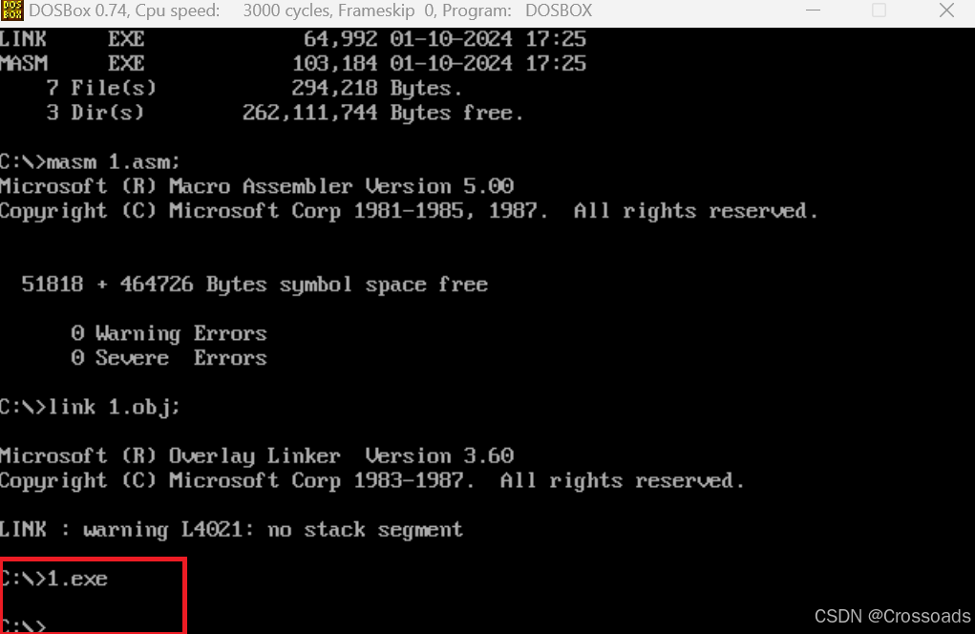Image resolution: width=975 pixels, height=634 pixels.
Task: Minimize the DOSBox window
Action: point(813,11)
